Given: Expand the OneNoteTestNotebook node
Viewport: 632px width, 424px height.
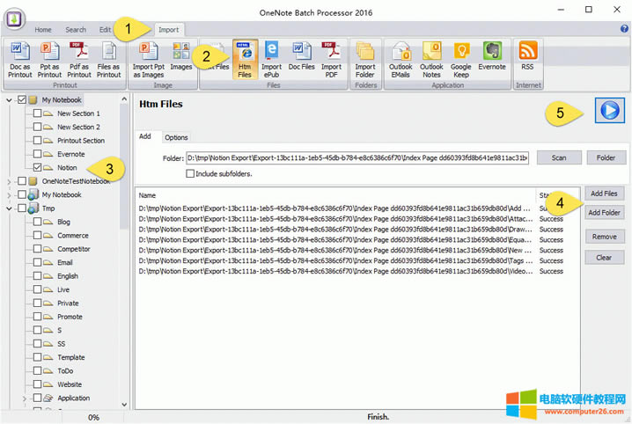Looking at the screenshot, I should click(x=10, y=181).
